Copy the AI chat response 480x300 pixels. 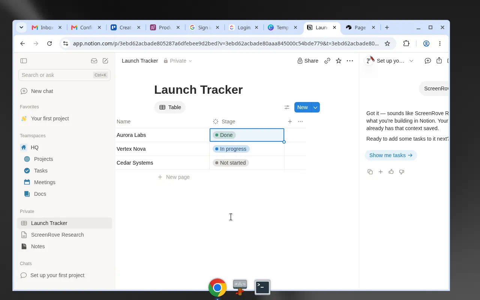click(370, 172)
